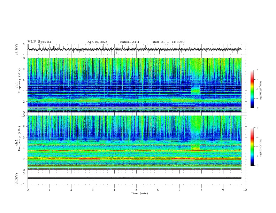Click the time axis tick label "0"
Screen dimensions: 276x213
(28, 190)
